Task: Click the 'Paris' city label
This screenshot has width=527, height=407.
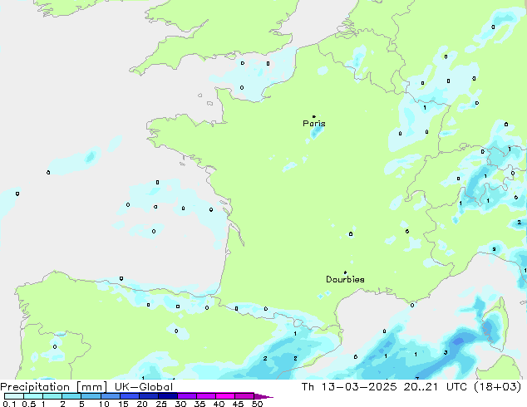Action: click(314, 124)
